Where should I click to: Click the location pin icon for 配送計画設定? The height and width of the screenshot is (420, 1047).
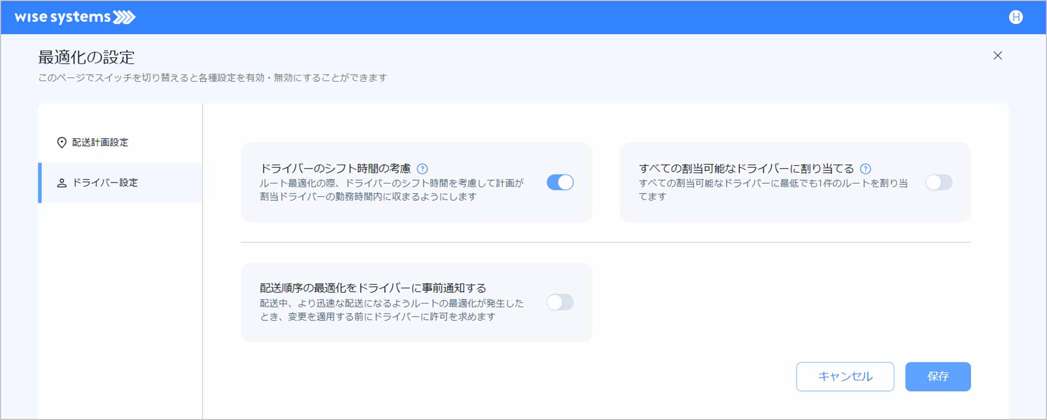click(61, 143)
